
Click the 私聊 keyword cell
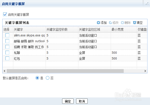[29, 52]
